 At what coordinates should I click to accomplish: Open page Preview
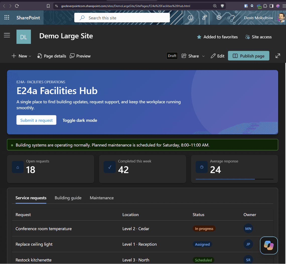(80, 56)
